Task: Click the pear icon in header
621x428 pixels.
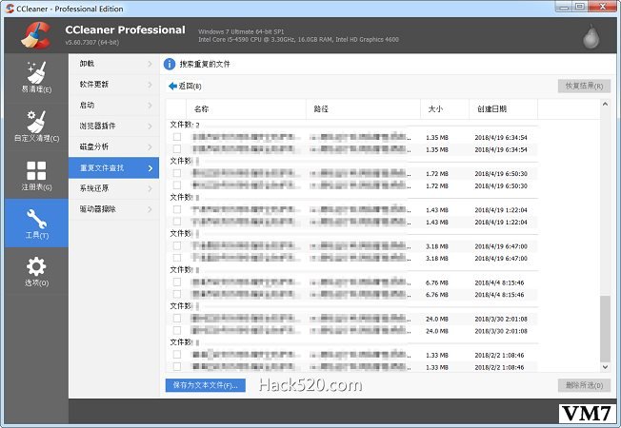Action: coord(591,36)
